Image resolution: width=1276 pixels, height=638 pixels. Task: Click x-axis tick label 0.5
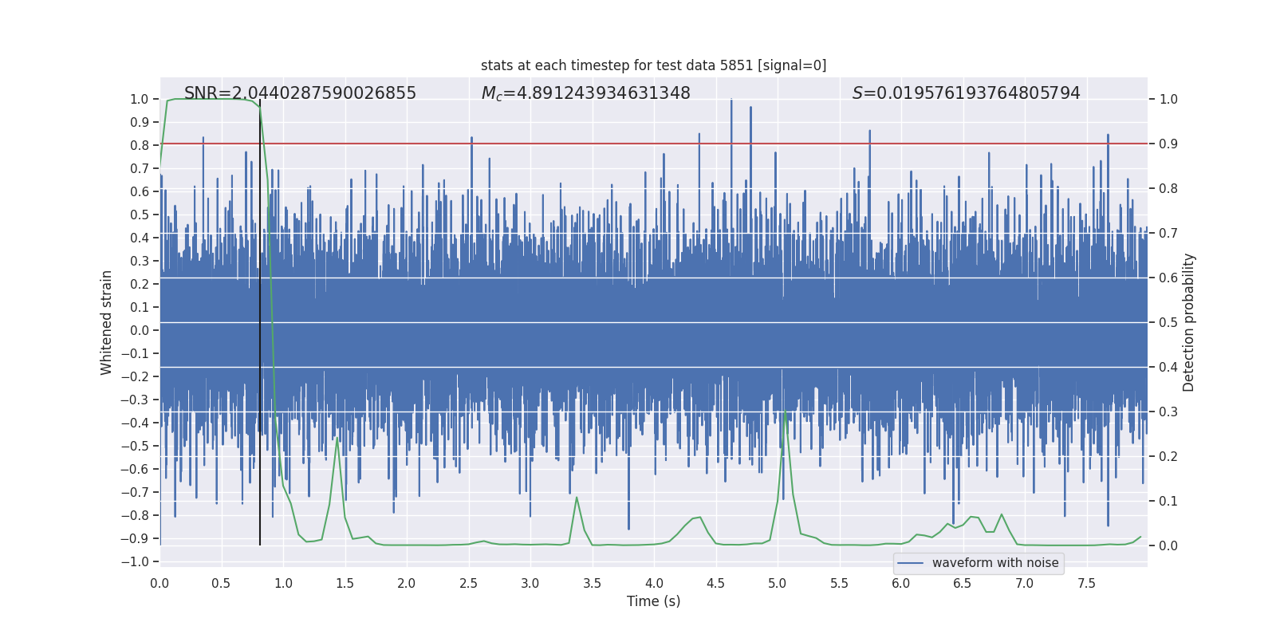221,583
